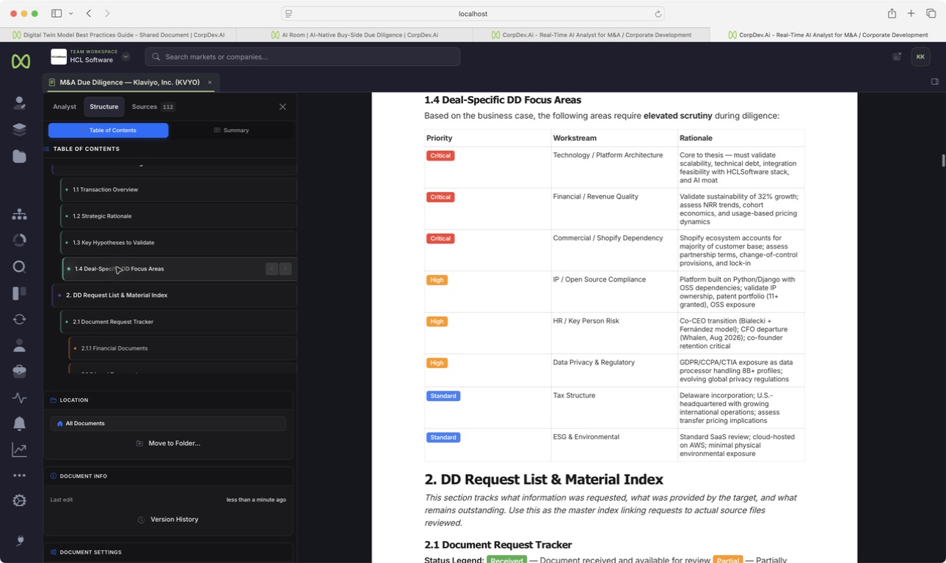
Task: Open the donut chart icon in sidebar
Action: (20, 240)
